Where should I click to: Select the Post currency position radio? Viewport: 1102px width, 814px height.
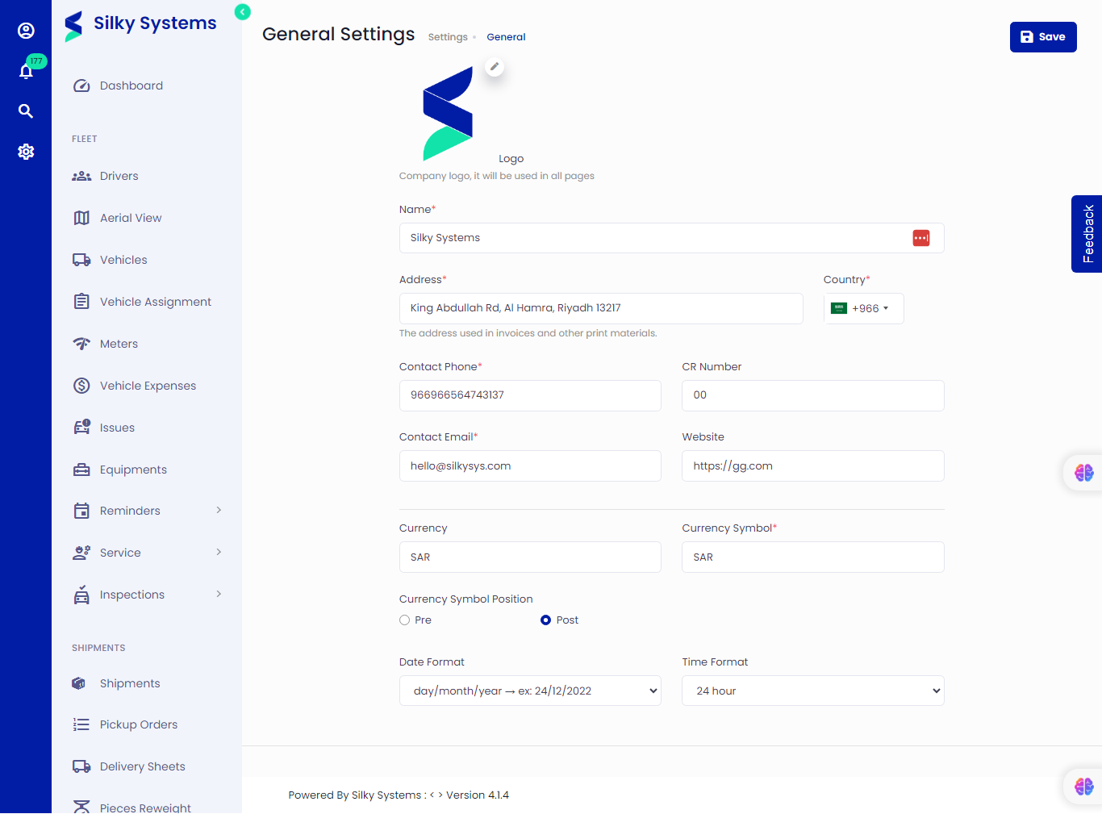click(546, 620)
